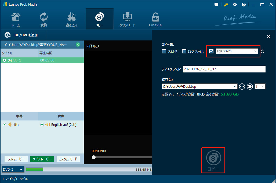Uncheck the disc drive checkbox
The height and width of the screenshot is (183, 276).
point(211,51)
